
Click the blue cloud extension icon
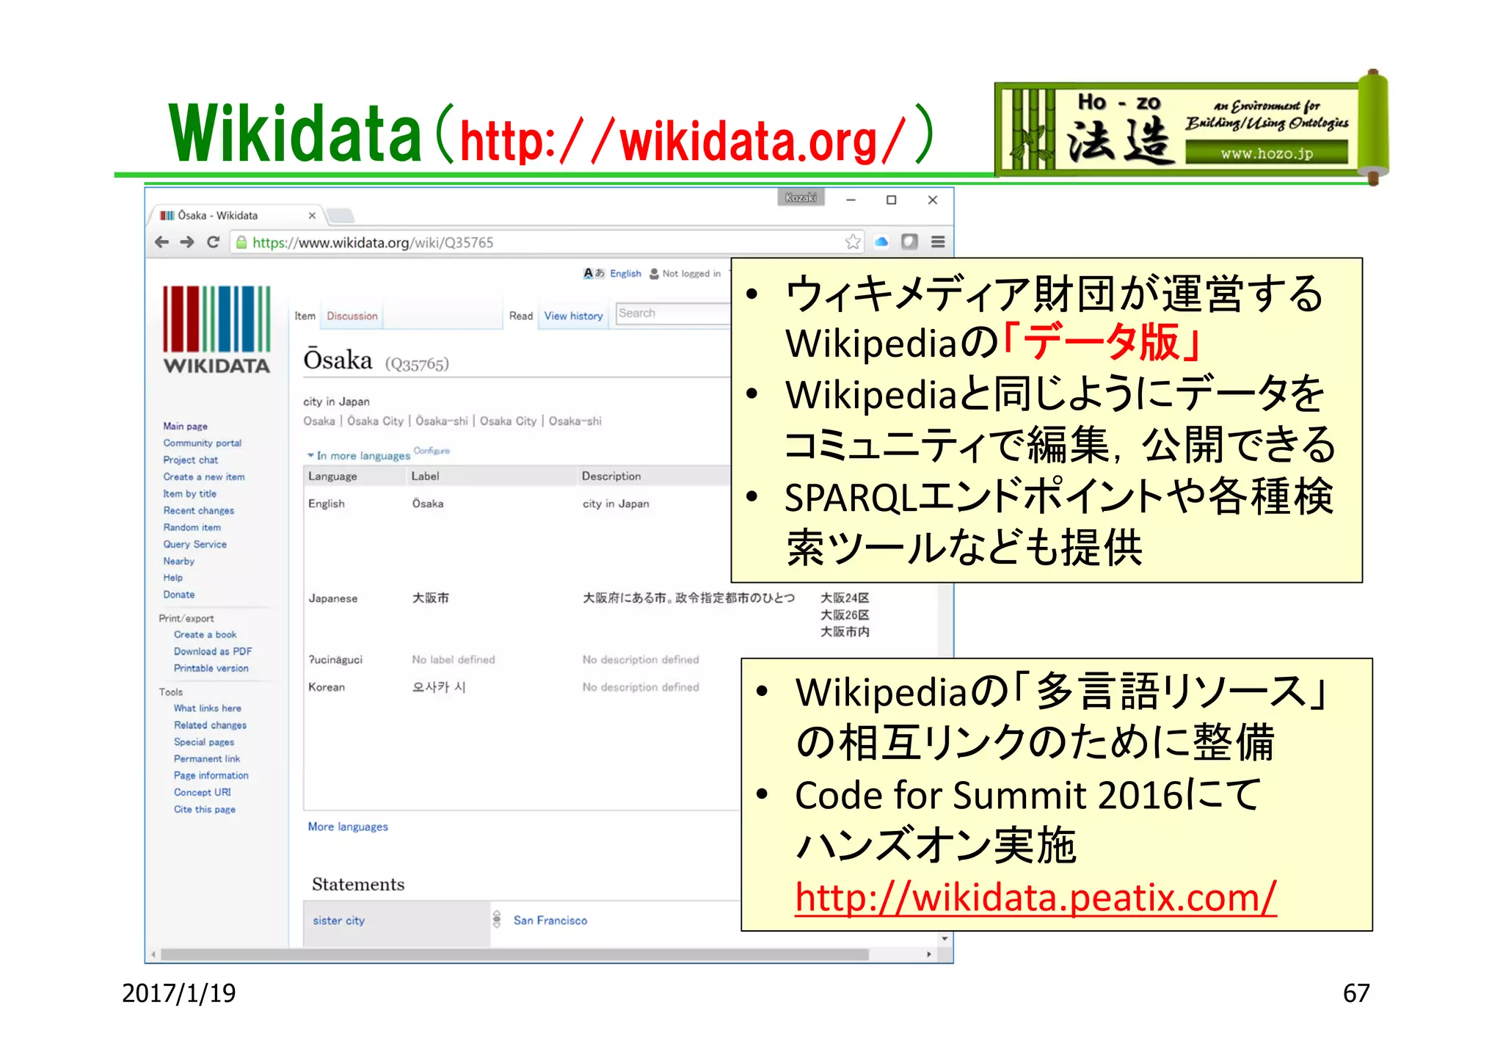coord(881,242)
